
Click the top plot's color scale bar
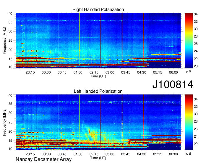pos(189,40)
